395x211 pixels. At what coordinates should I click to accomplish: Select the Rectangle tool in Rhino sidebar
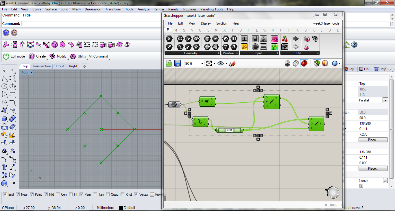(x=12, y=94)
